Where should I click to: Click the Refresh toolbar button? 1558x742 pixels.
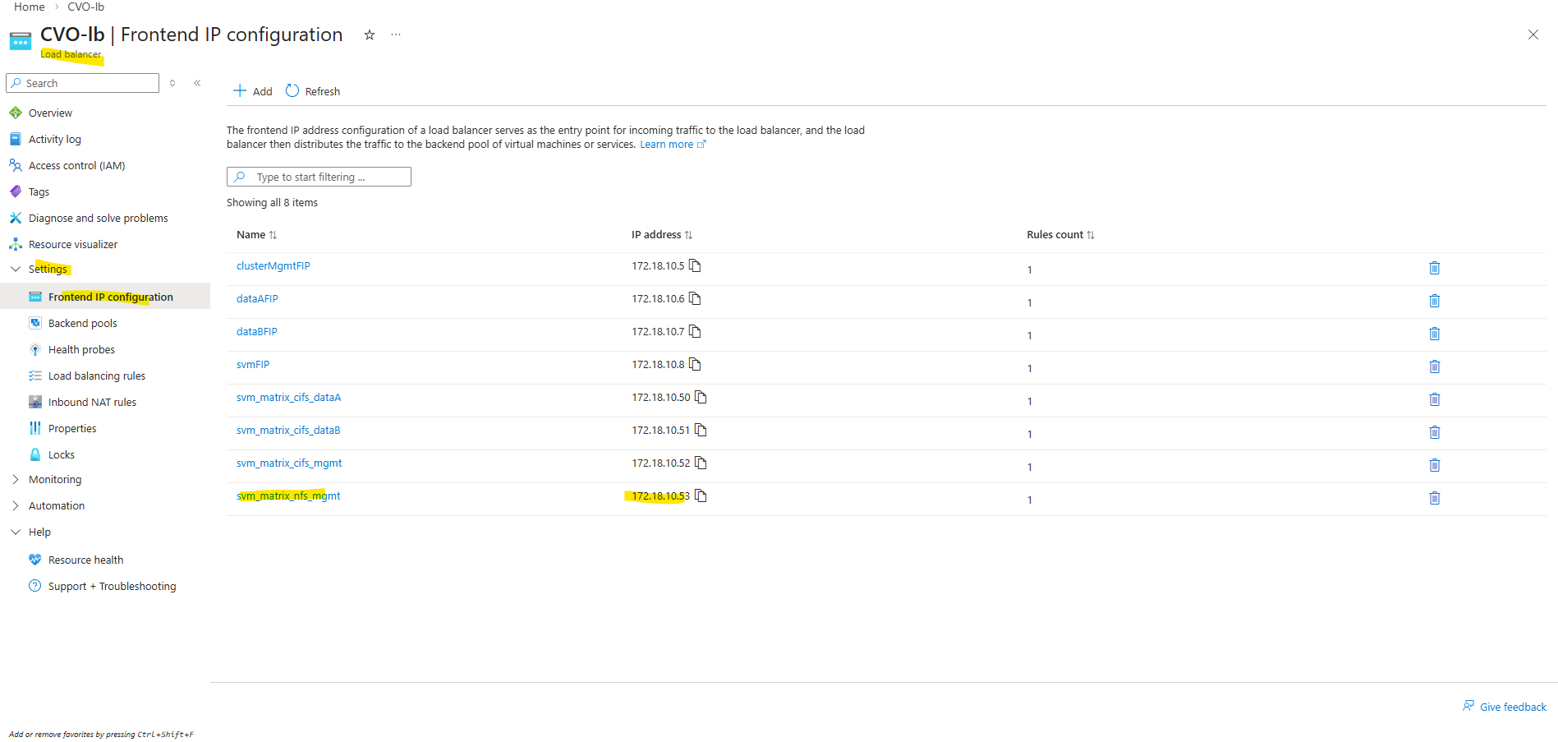pyautogui.click(x=313, y=91)
